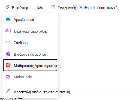Open Εφαρμογές

[67, 8]
